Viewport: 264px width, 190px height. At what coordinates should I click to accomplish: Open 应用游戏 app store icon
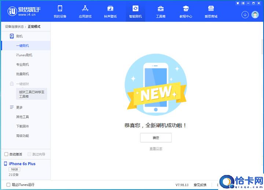click(x=85, y=8)
